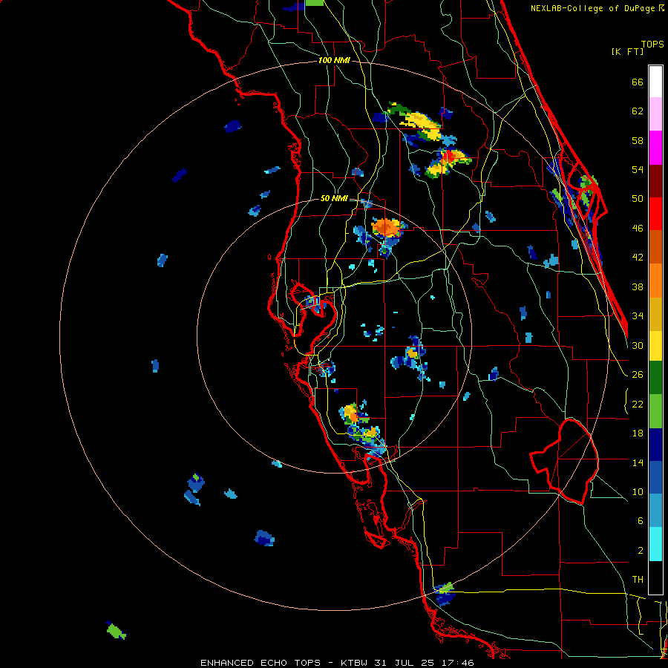Pick the light green legend swatch
Viewport: 668px width, 668px height.
coord(655,411)
